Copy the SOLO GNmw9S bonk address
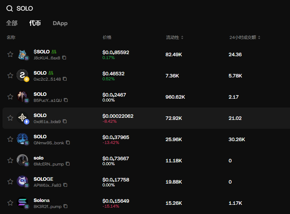The image size is (290, 214). click(x=68, y=143)
